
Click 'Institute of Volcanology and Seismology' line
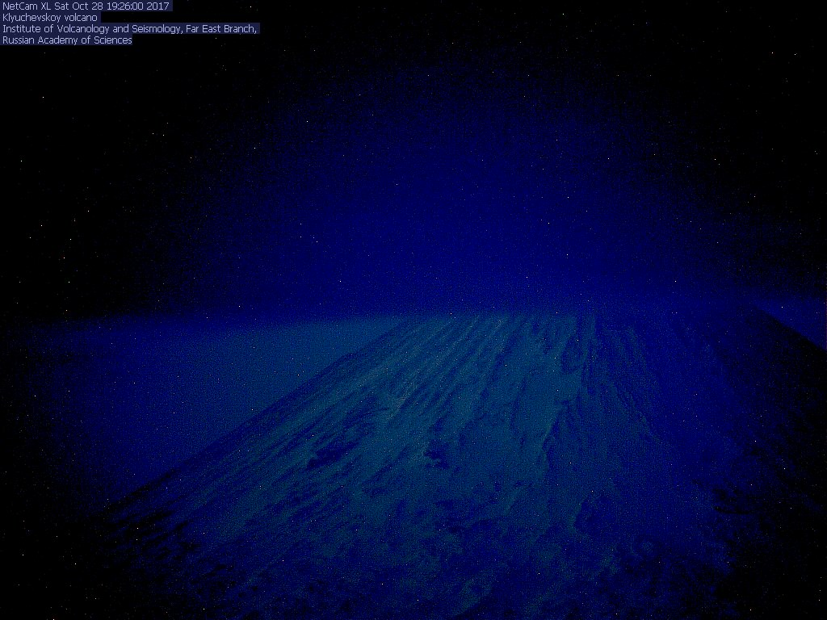click(130, 29)
